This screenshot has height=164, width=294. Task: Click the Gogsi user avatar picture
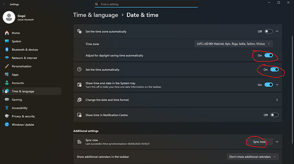click(x=9, y=17)
